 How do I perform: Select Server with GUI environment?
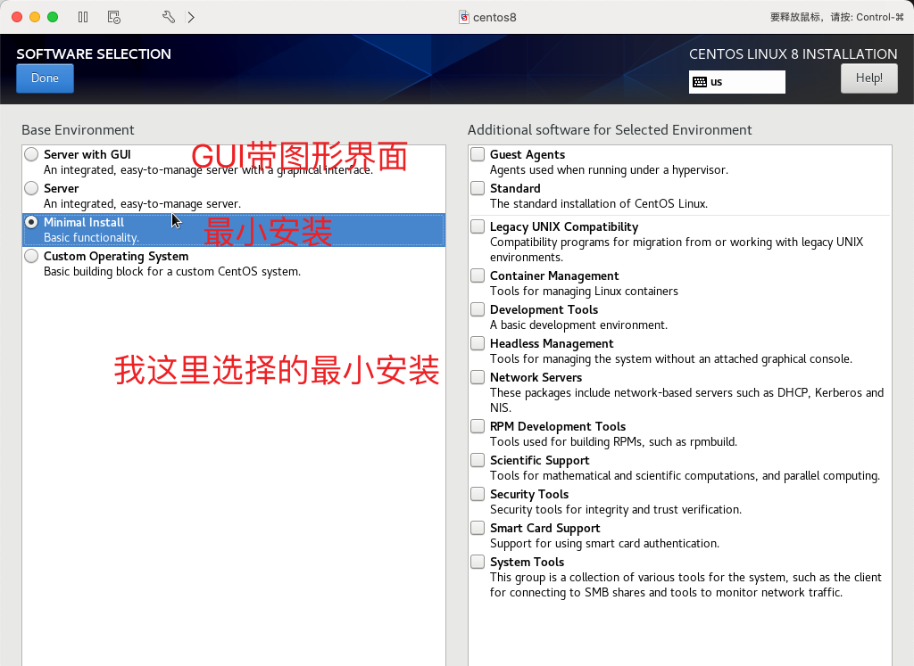31,154
